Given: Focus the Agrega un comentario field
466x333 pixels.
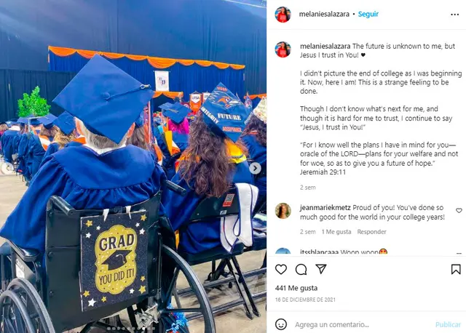Looking at the screenshot, I should pyautogui.click(x=363, y=324).
